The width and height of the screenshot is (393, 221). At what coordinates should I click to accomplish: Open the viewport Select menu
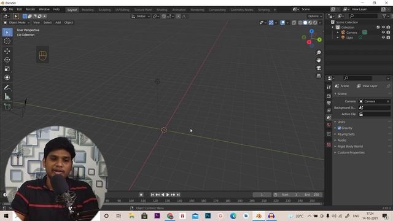(47, 23)
